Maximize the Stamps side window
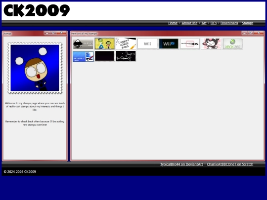Screen dimensions: 267x200 (x=53, y=33)
